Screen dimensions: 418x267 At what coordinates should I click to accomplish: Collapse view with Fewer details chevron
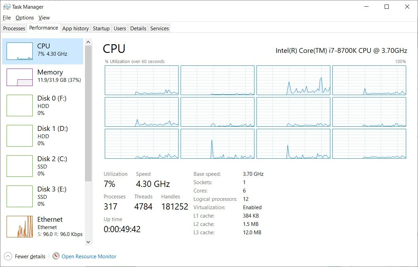pyautogui.click(x=8, y=257)
